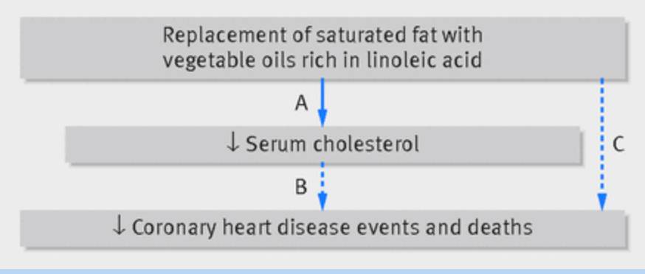Click the words 'saturated fat'
Viewport: 645px width, 274px height.
(x=376, y=35)
